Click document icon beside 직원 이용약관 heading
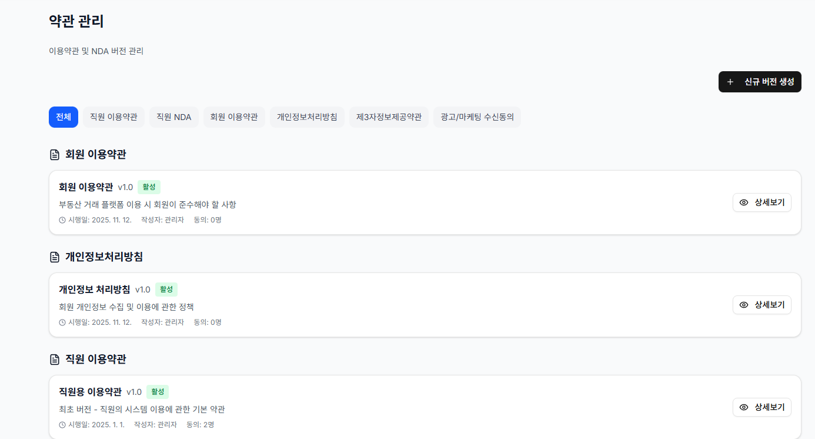This screenshot has height=439, width=815. pos(55,360)
